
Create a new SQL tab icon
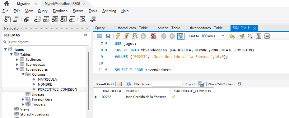tap(7, 19)
